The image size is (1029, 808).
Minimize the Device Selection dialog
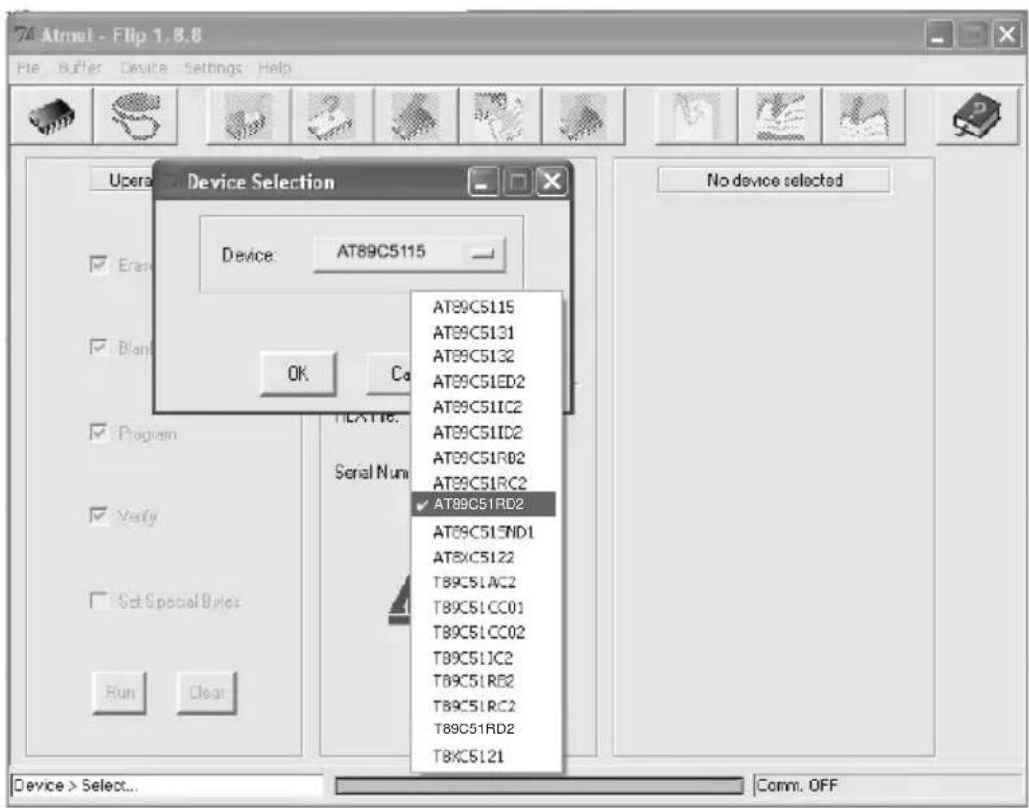tap(483, 182)
